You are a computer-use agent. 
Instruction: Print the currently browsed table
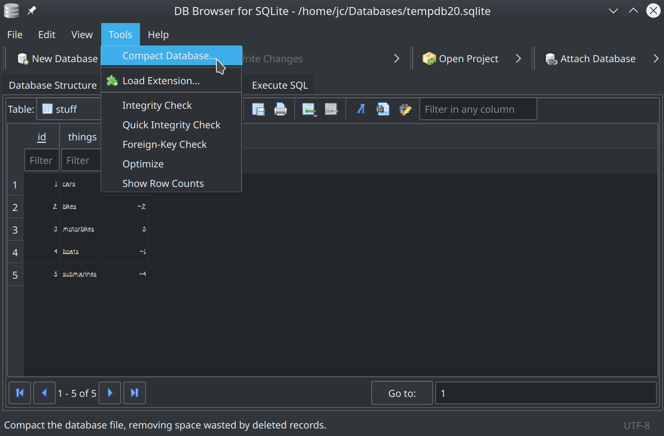(x=280, y=109)
